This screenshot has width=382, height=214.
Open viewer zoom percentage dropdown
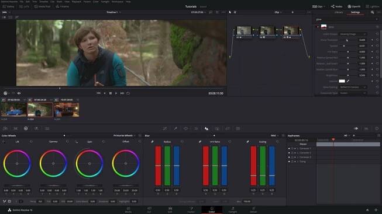point(6,12)
